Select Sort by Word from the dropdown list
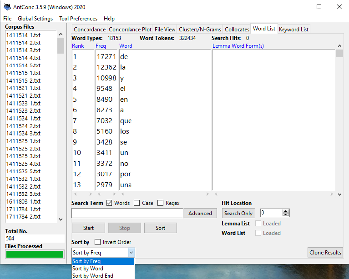 click(x=88, y=269)
